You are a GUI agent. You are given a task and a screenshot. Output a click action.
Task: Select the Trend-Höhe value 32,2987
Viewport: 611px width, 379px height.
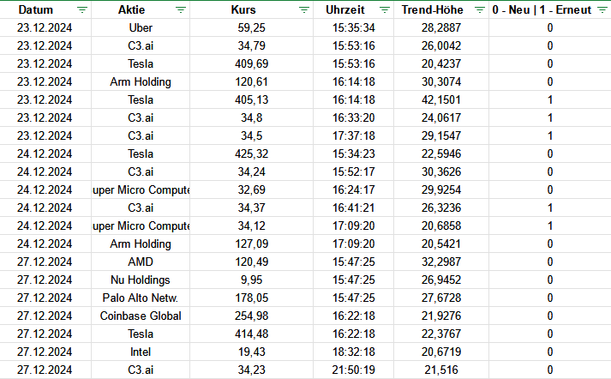click(441, 262)
